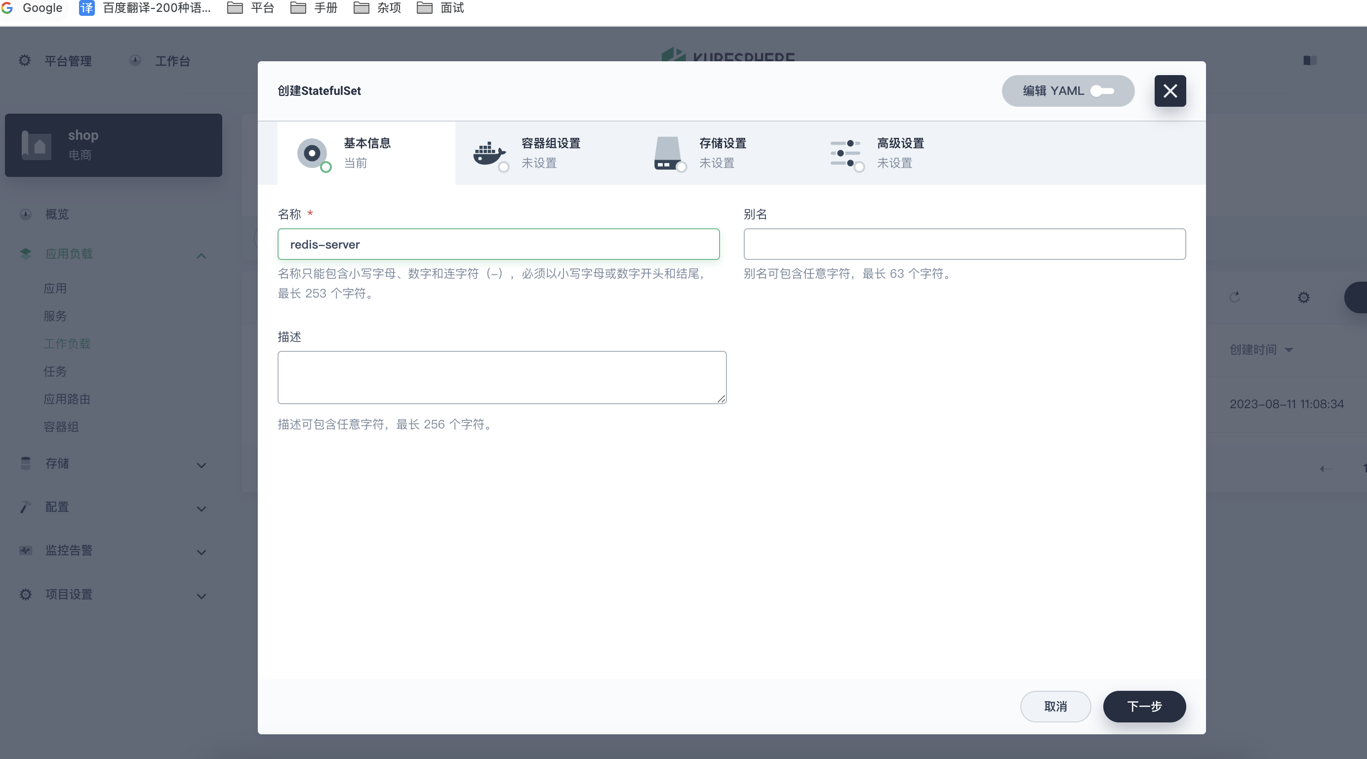Screen dimensions: 1367x759
Task: Expand the 配置 section chevron
Action: [x=201, y=509]
